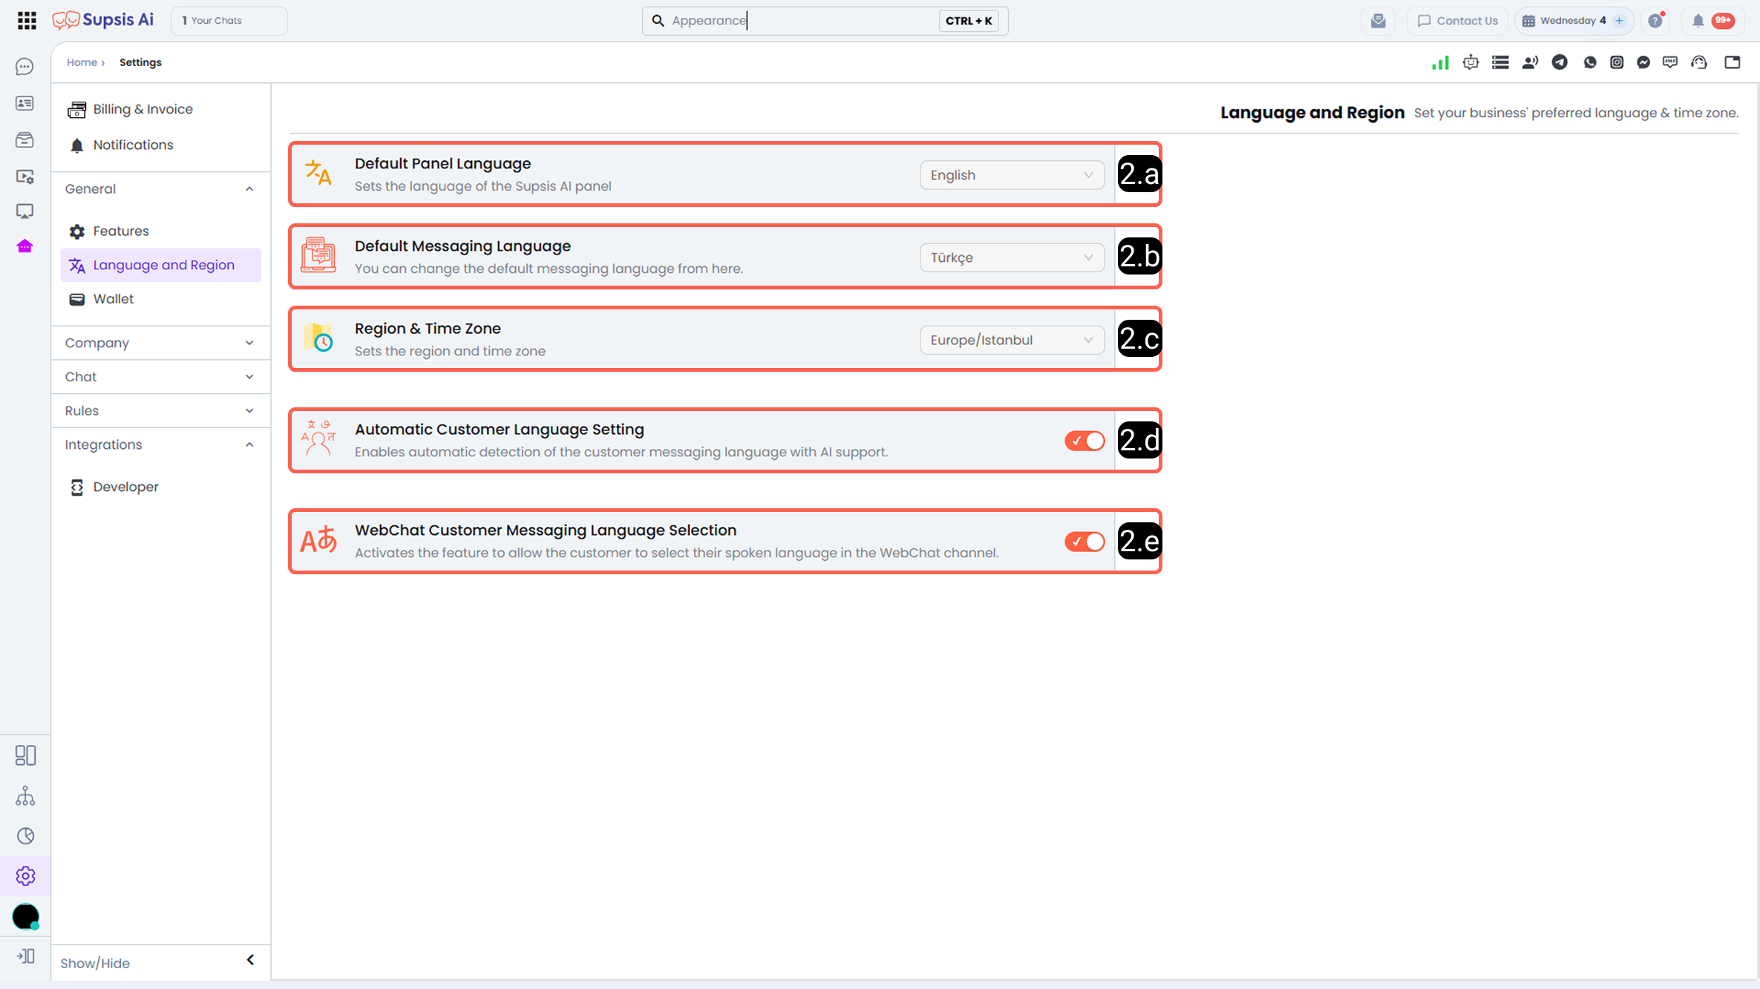Screen dimensions: 1760x989
Task: Open the Default Panel Language dropdown
Action: tap(1012, 175)
